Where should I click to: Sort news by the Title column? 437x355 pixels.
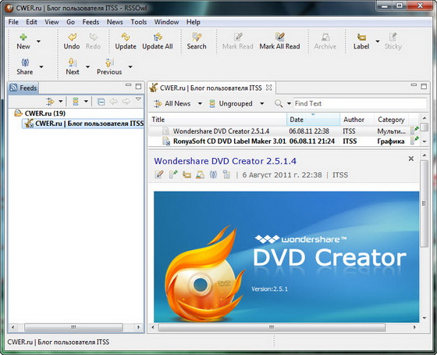tap(218, 120)
